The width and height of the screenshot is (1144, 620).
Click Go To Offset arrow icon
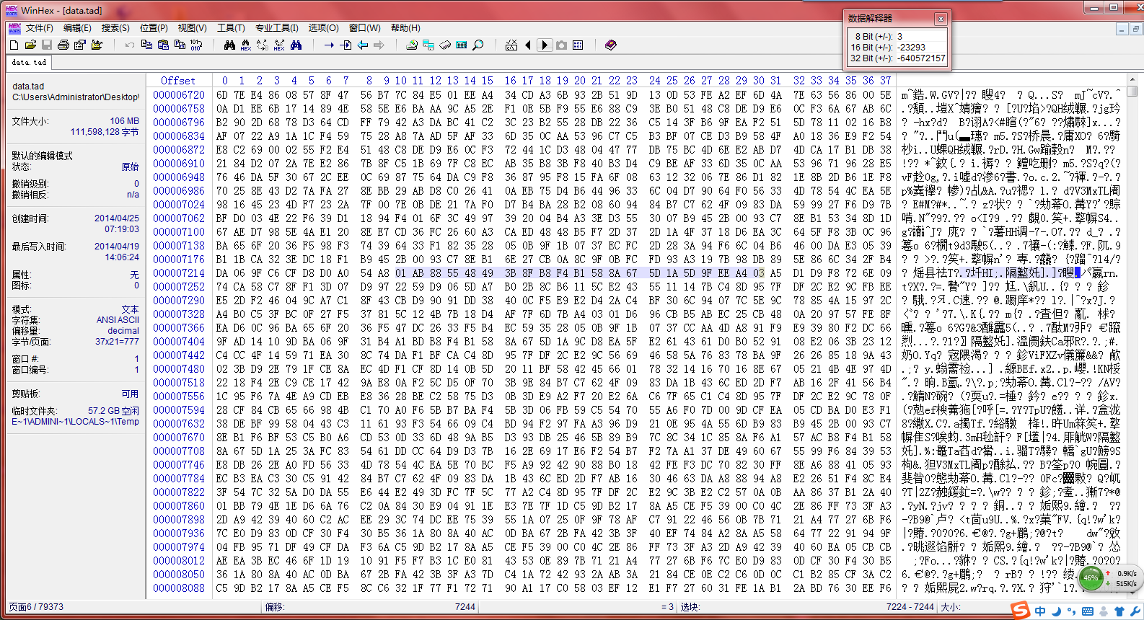point(329,45)
